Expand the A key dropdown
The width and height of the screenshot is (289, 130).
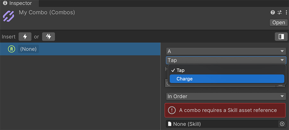coord(226,51)
